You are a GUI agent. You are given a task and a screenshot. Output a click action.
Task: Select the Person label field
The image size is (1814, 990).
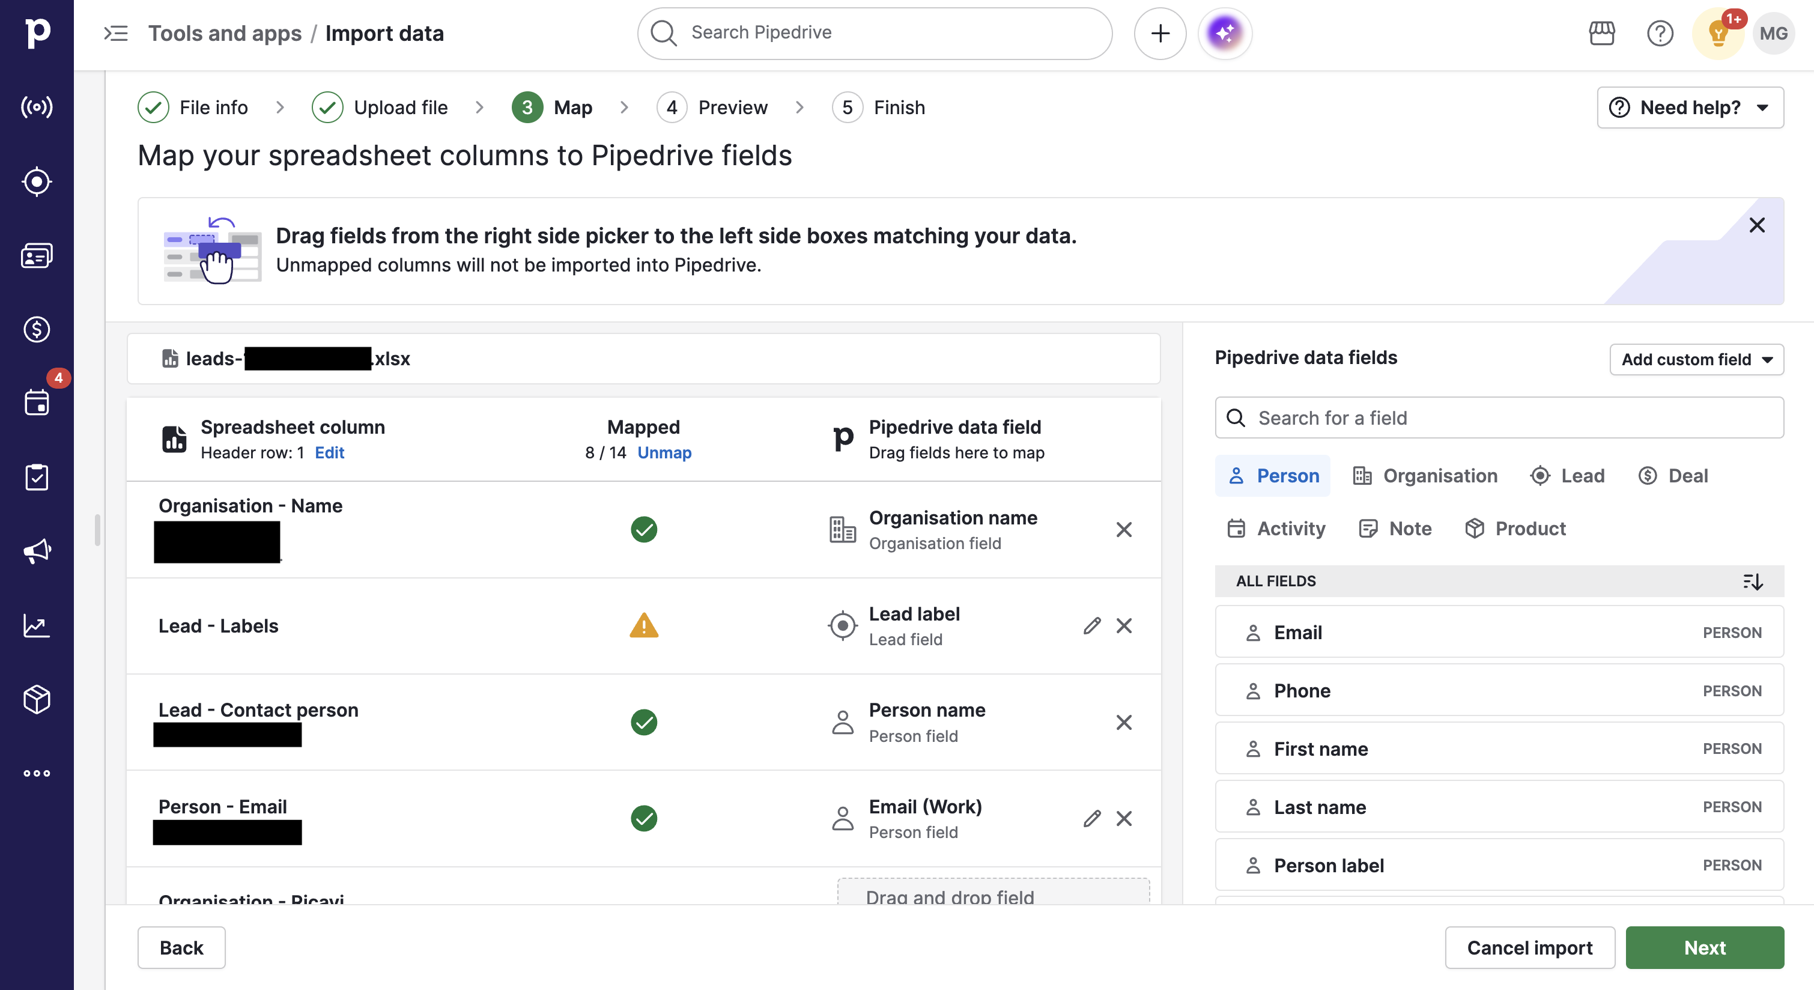click(1499, 866)
